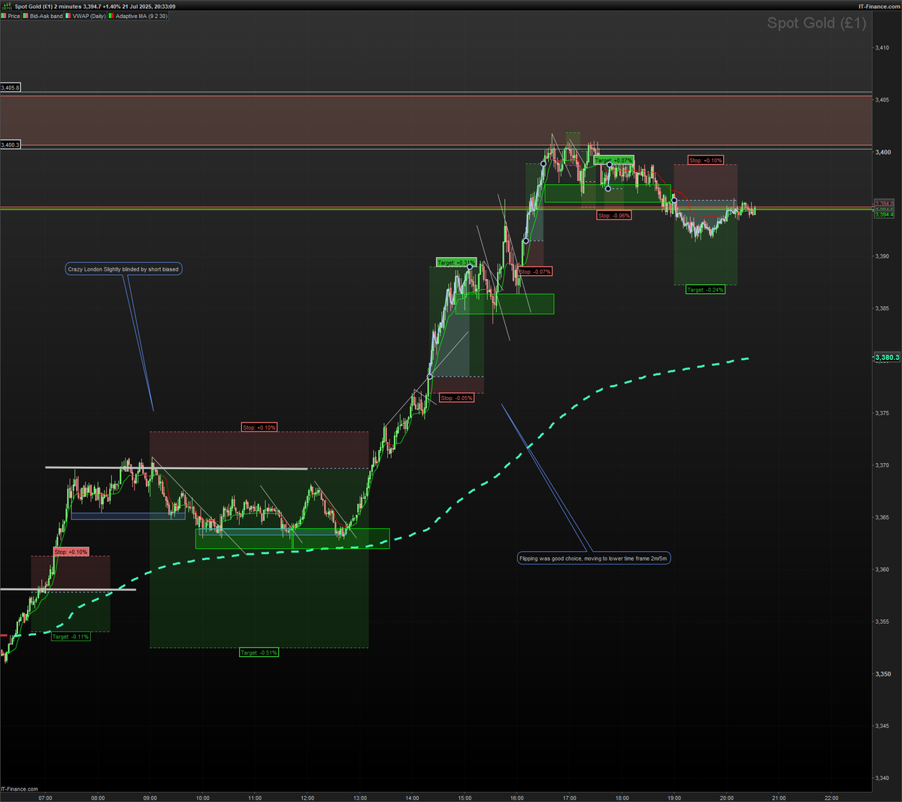902x802 pixels.
Task: Click the 3,380.3 VWAP value tag on price axis
Action: click(x=887, y=358)
